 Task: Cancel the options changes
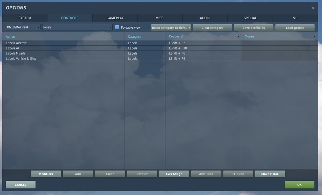21,185
